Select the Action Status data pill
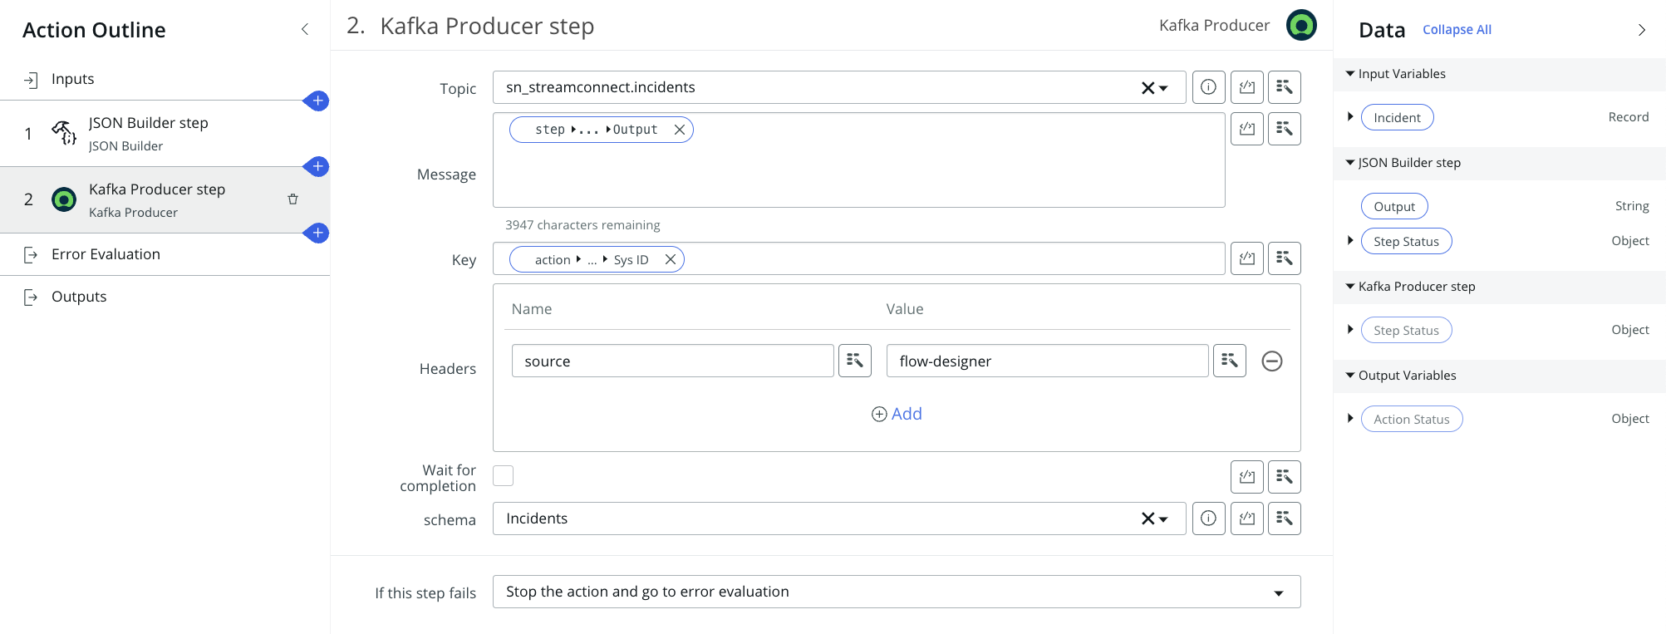The image size is (1666, 634). pos(1412,420)
